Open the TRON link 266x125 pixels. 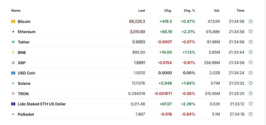tap(23, 94)
